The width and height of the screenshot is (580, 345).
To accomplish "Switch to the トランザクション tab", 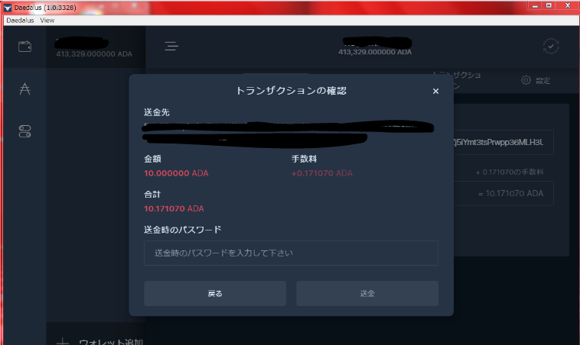I will coord(458,80).
